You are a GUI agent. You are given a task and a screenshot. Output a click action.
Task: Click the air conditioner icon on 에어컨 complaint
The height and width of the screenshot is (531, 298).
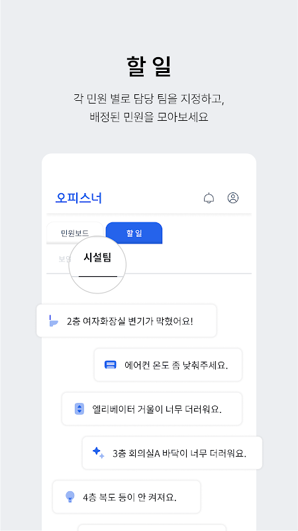tap(110, 364)
